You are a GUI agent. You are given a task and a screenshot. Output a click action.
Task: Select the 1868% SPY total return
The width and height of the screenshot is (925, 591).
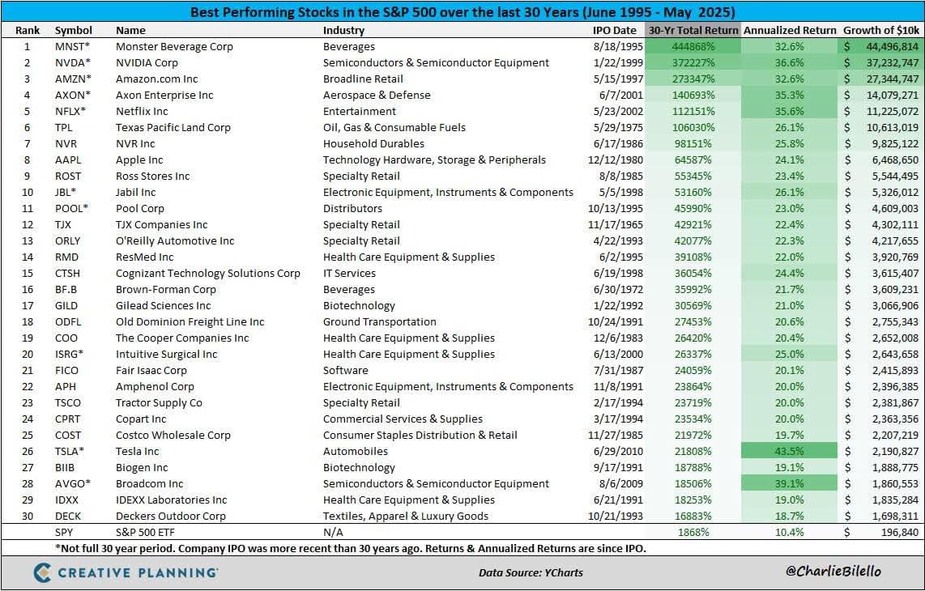693,533
